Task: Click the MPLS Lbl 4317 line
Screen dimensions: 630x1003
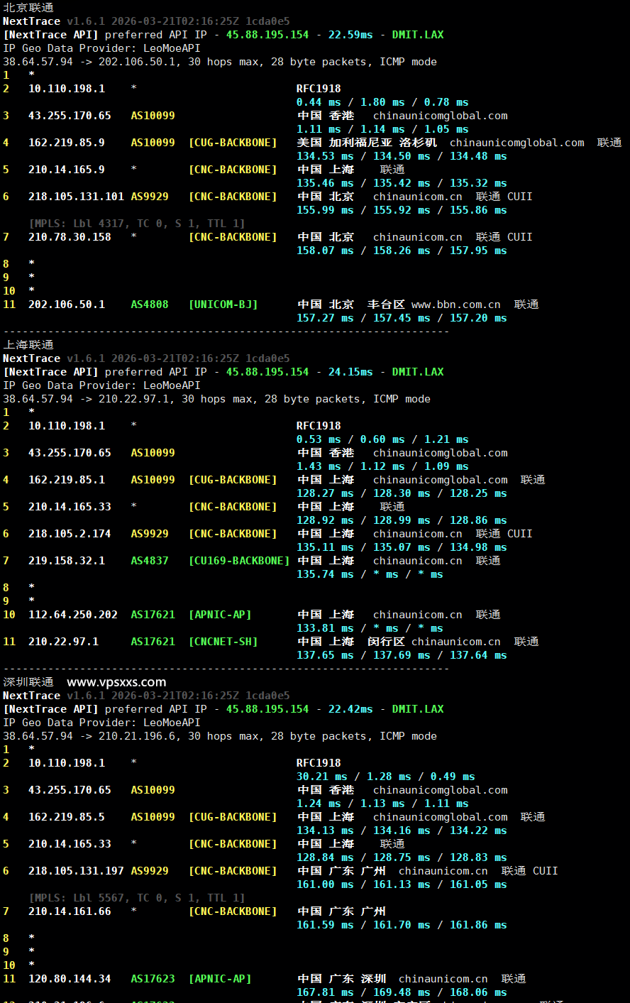Action: pyautogui.click(x=137, y=224)
